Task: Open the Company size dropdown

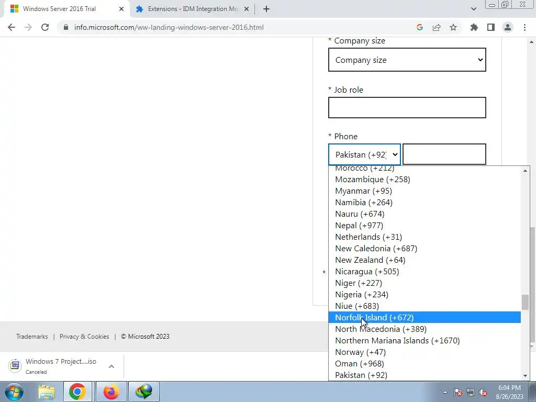Action: pos(407,60)
